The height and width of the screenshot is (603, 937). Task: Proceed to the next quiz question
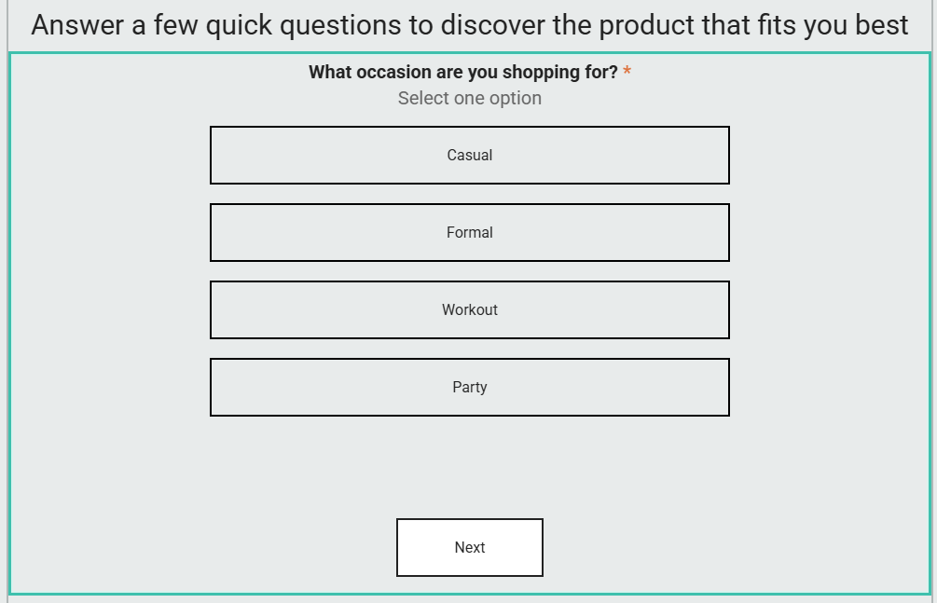(x=469, y=548)
